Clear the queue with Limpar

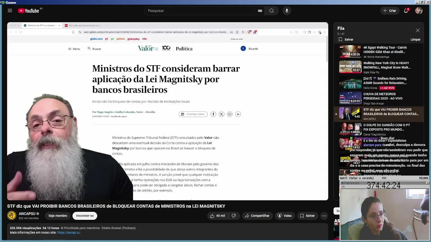coord(416,40)
